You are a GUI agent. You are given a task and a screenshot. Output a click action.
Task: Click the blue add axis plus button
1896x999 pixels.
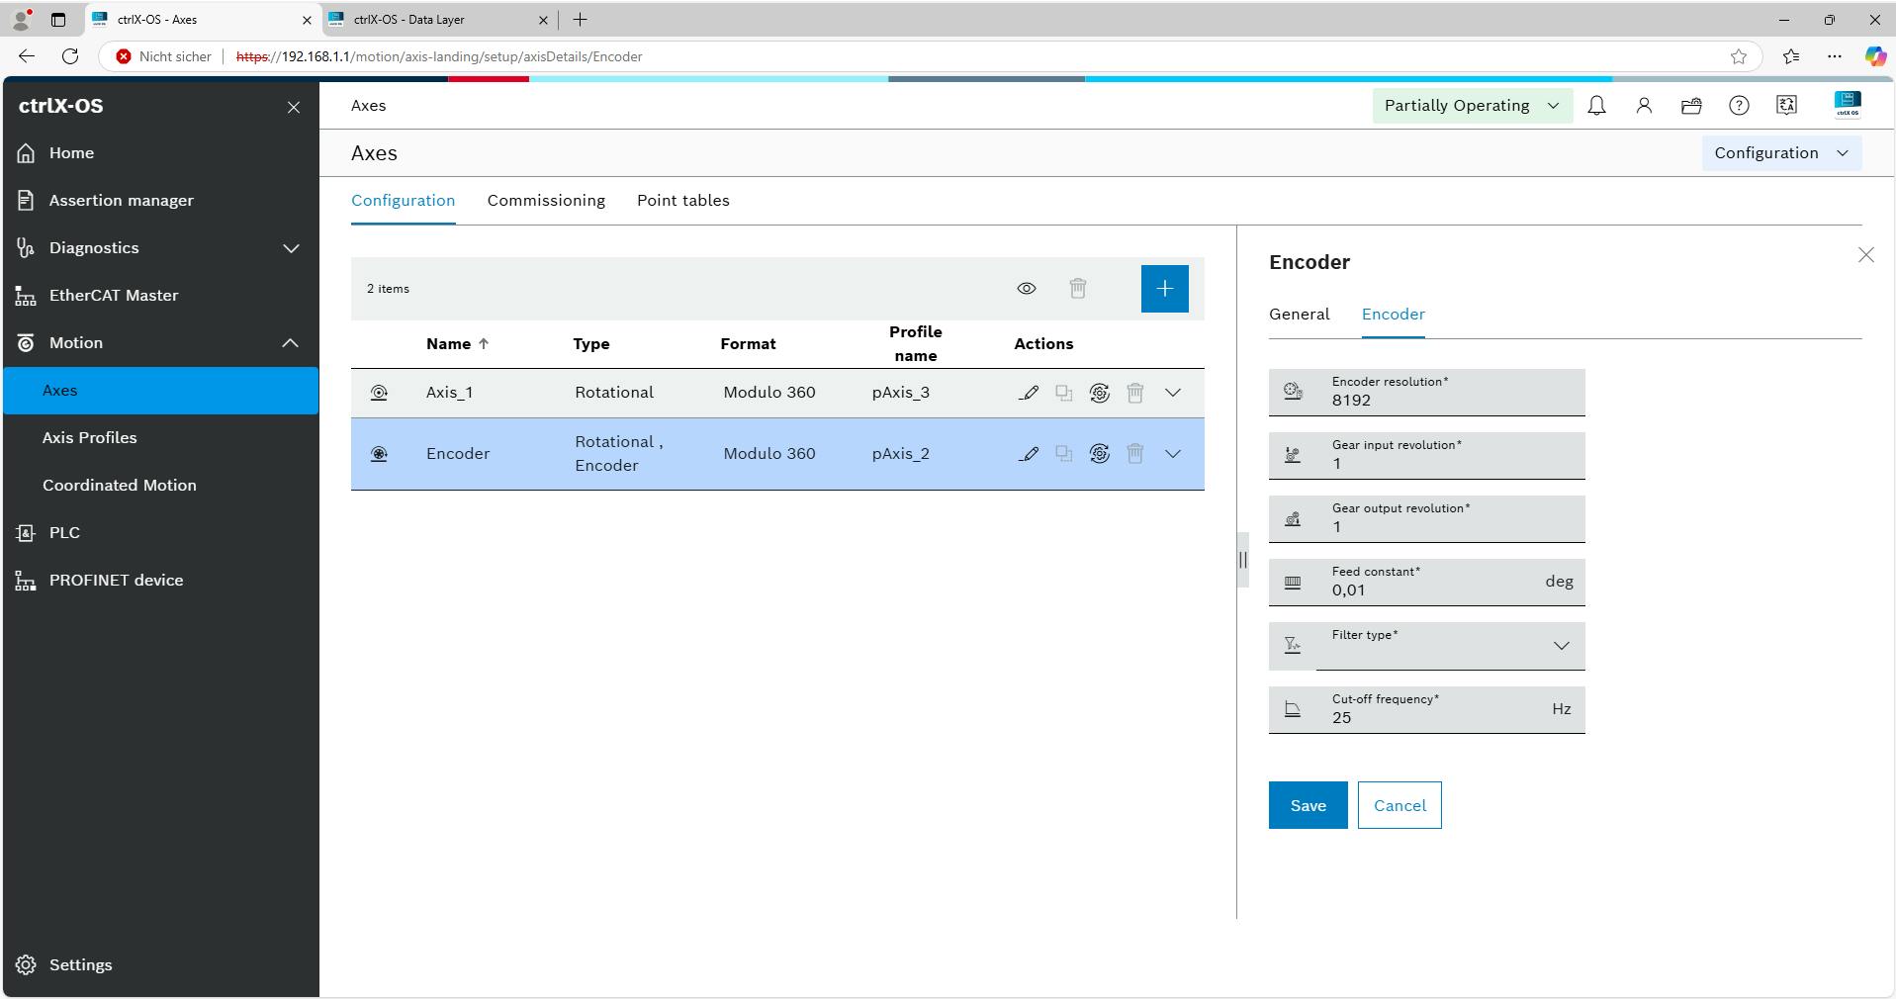pos(1164,289)
